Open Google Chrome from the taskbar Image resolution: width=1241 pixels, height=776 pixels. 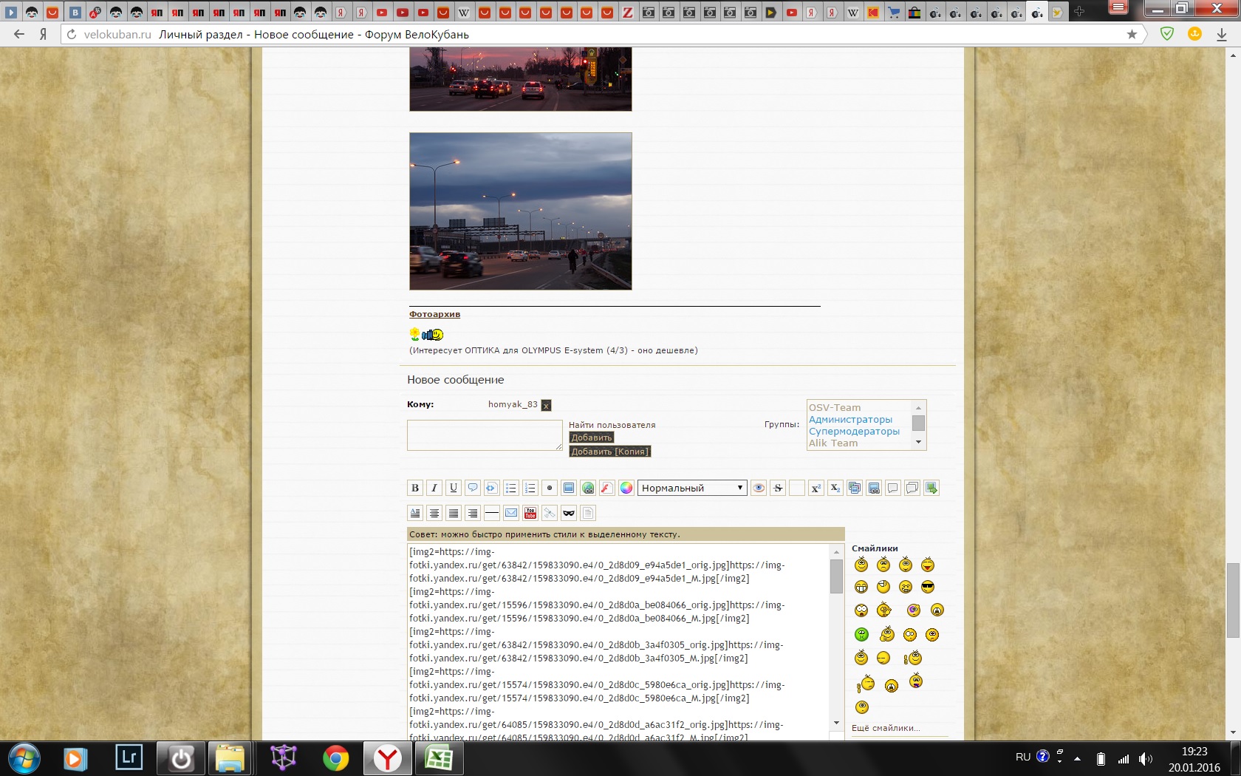336,758
